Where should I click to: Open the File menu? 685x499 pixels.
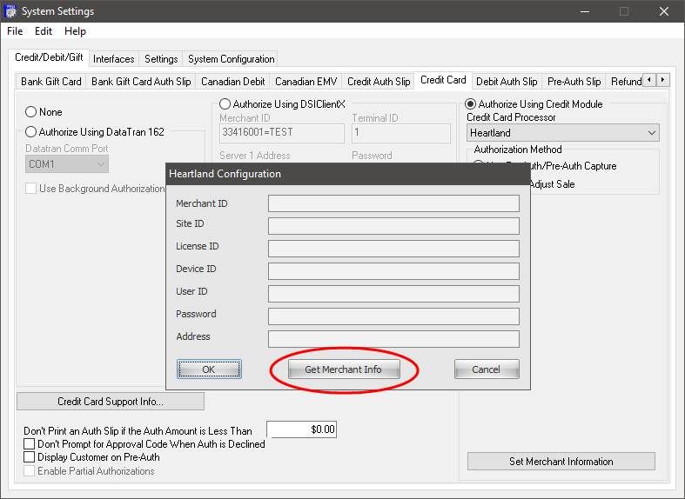click(15, 31)
